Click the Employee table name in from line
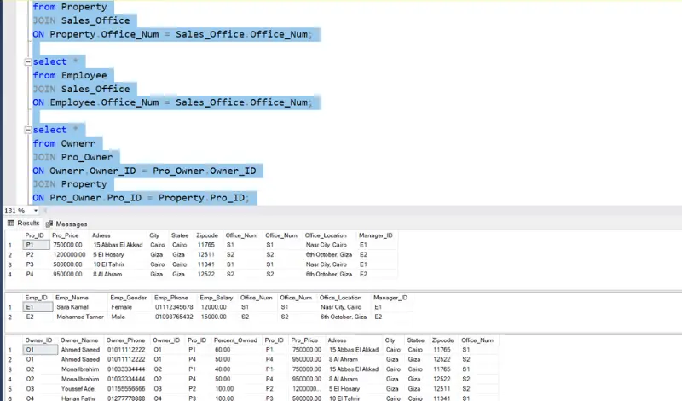This screenshot has height=401, width=682. (84, 75)
